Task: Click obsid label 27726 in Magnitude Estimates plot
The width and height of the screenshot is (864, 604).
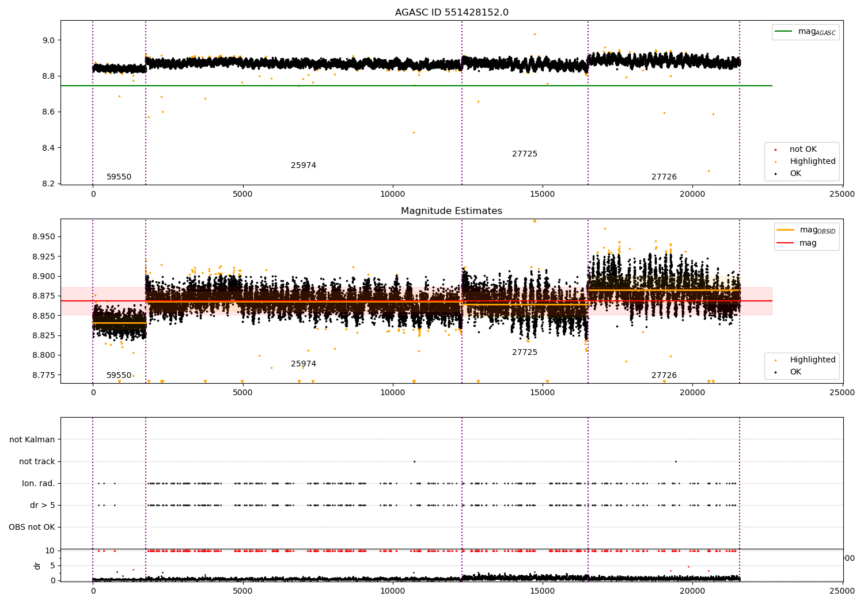Action: click(664, 375)
